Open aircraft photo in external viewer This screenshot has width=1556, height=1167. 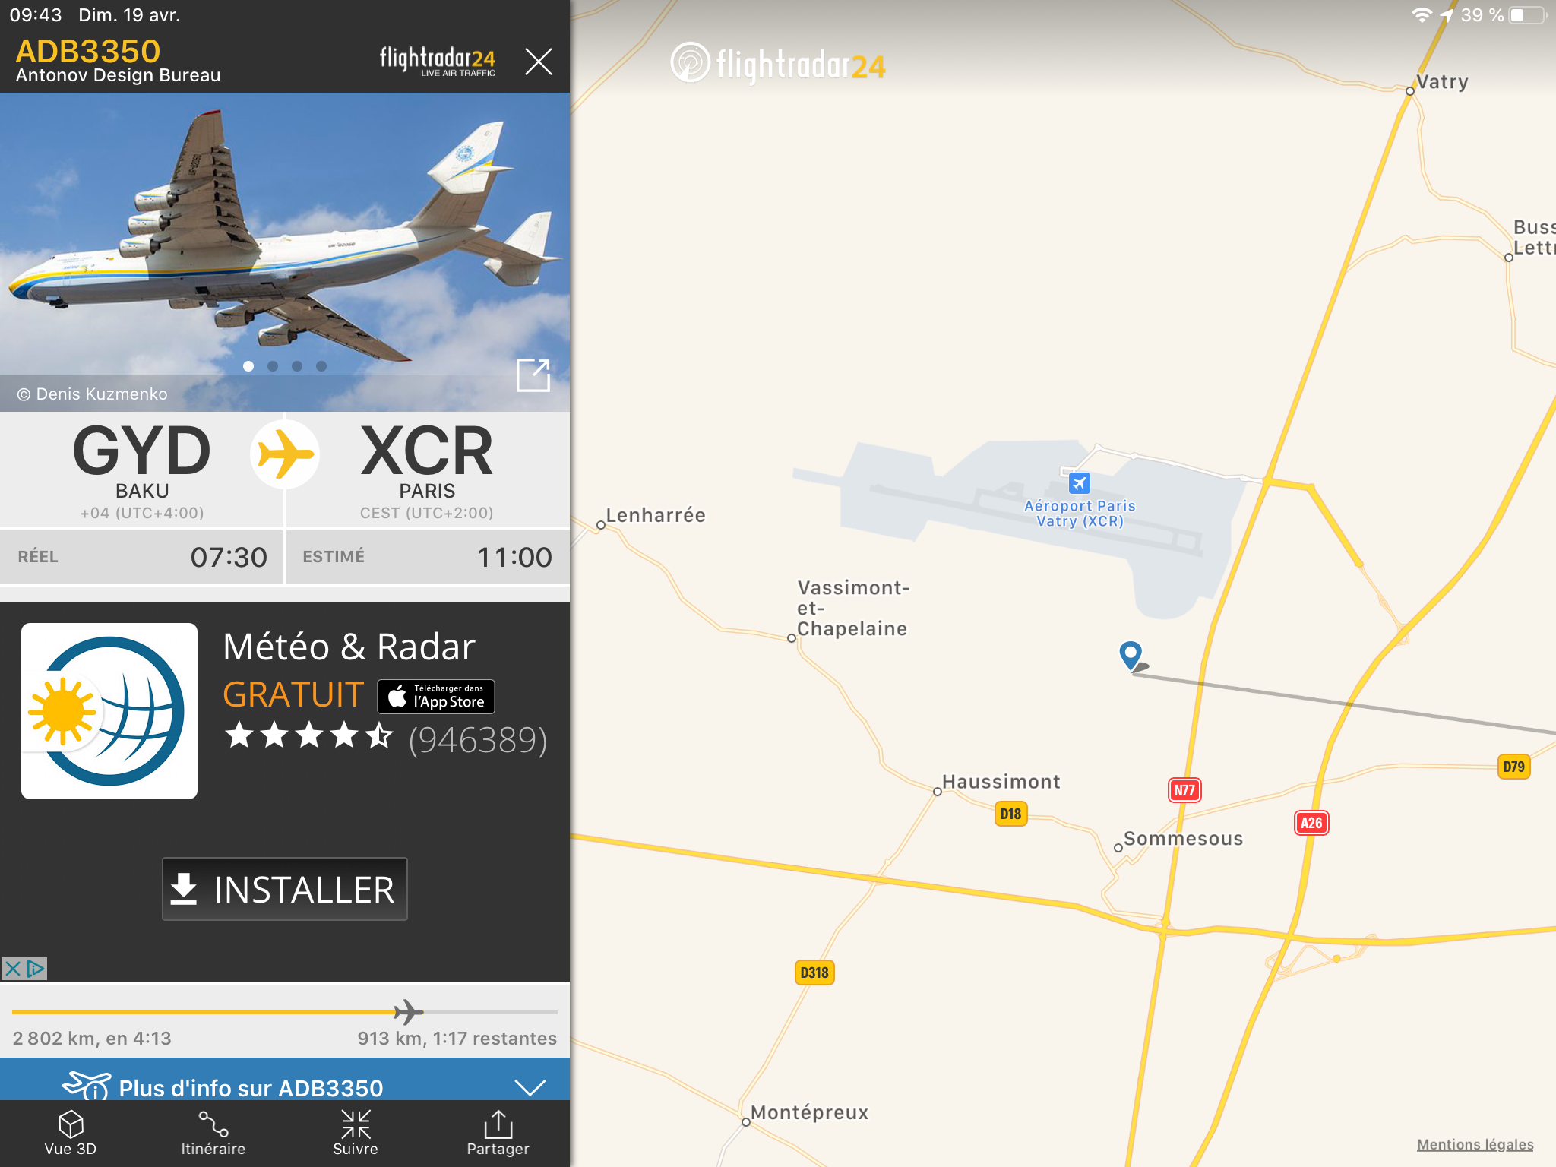pyautogui.click(x=533, y=375)
